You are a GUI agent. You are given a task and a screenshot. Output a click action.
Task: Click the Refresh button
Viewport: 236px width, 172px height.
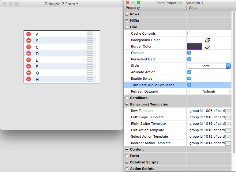click(209, 92)
